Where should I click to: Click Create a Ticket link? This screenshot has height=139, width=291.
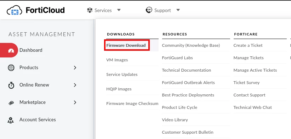coord(248,45)
